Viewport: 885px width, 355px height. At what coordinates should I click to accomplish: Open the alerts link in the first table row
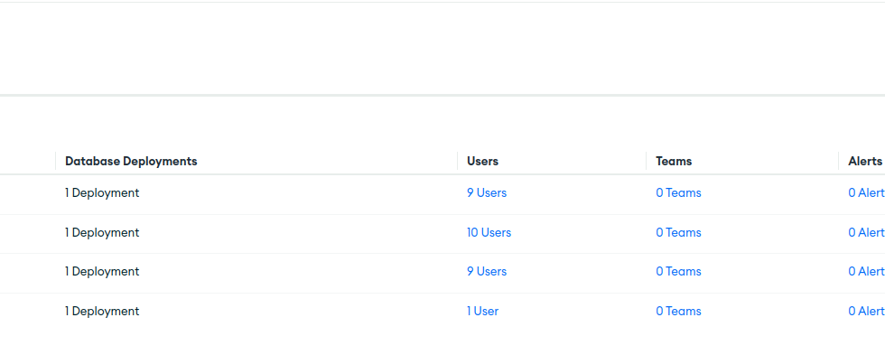pos(866,192)
